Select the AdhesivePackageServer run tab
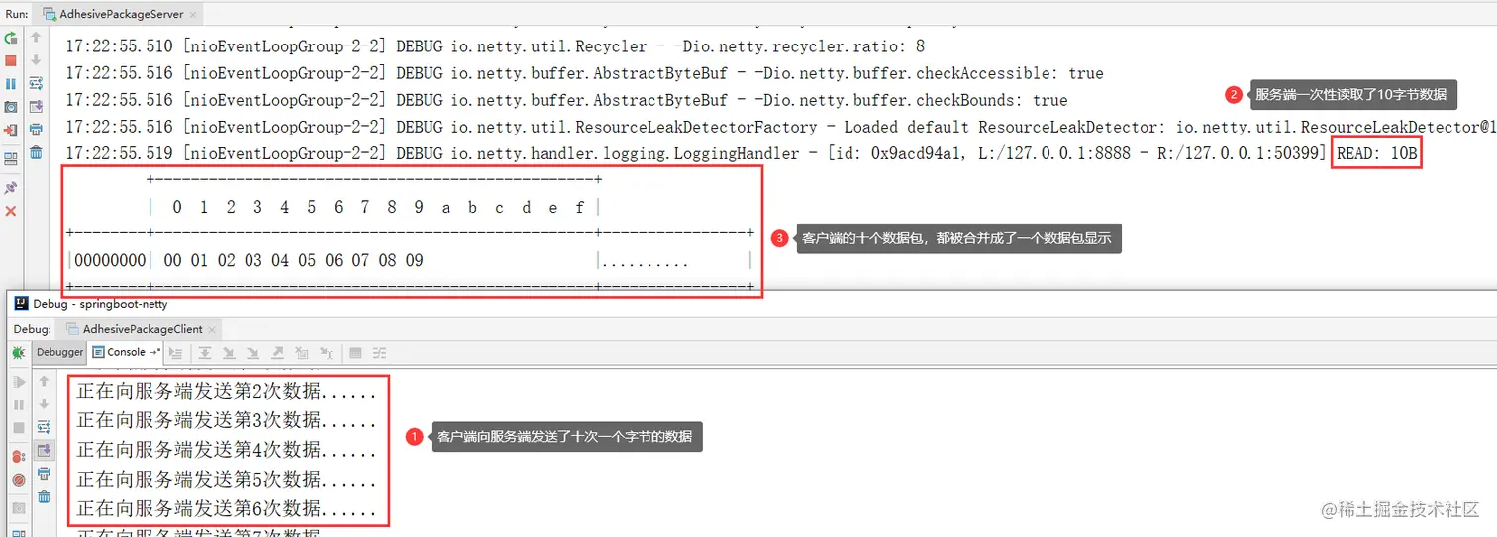 pos(120,14)
